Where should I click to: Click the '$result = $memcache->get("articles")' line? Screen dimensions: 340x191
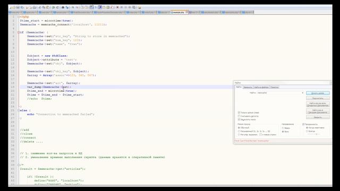53,169
